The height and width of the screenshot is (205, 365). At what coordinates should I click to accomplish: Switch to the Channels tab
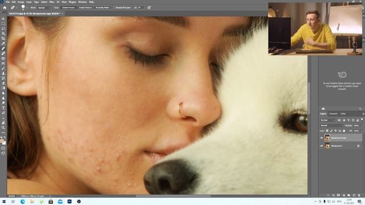pos(333,114)
